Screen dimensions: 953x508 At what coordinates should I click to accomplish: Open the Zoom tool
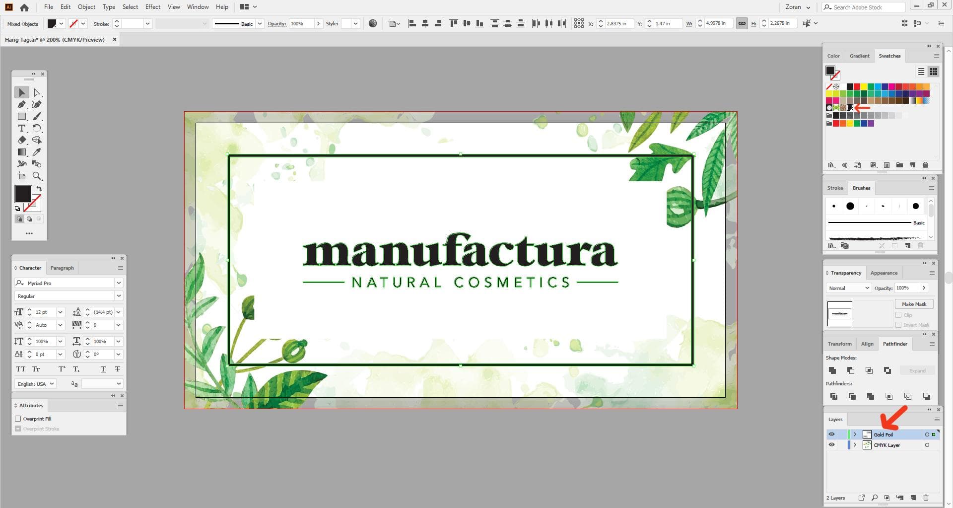37,176
